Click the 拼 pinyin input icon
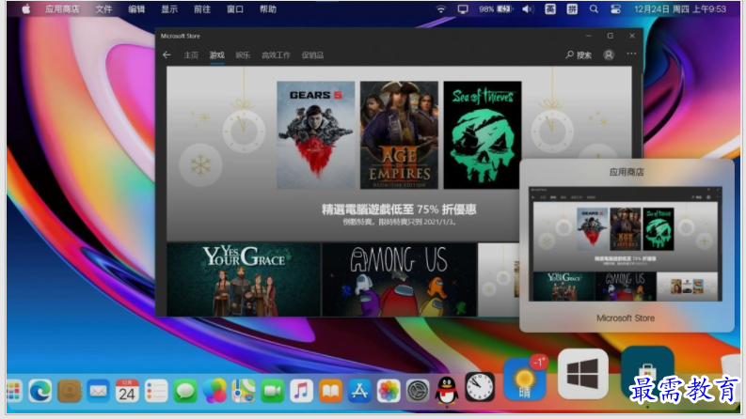746x419 pixels. [x=572, y=9]
